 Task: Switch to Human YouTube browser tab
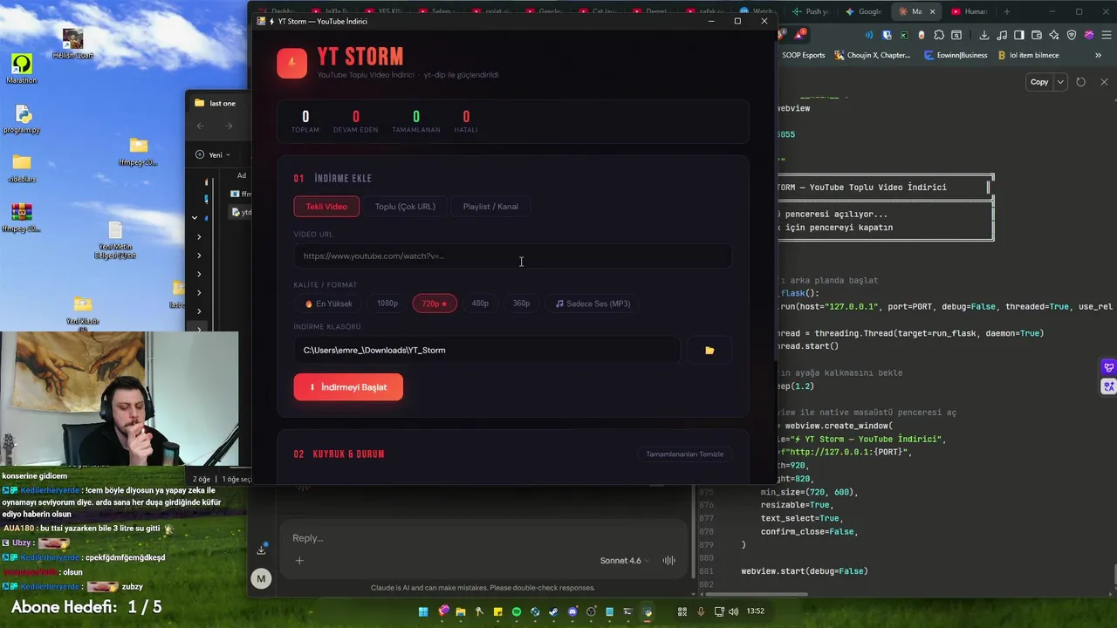tap(970, 11)
